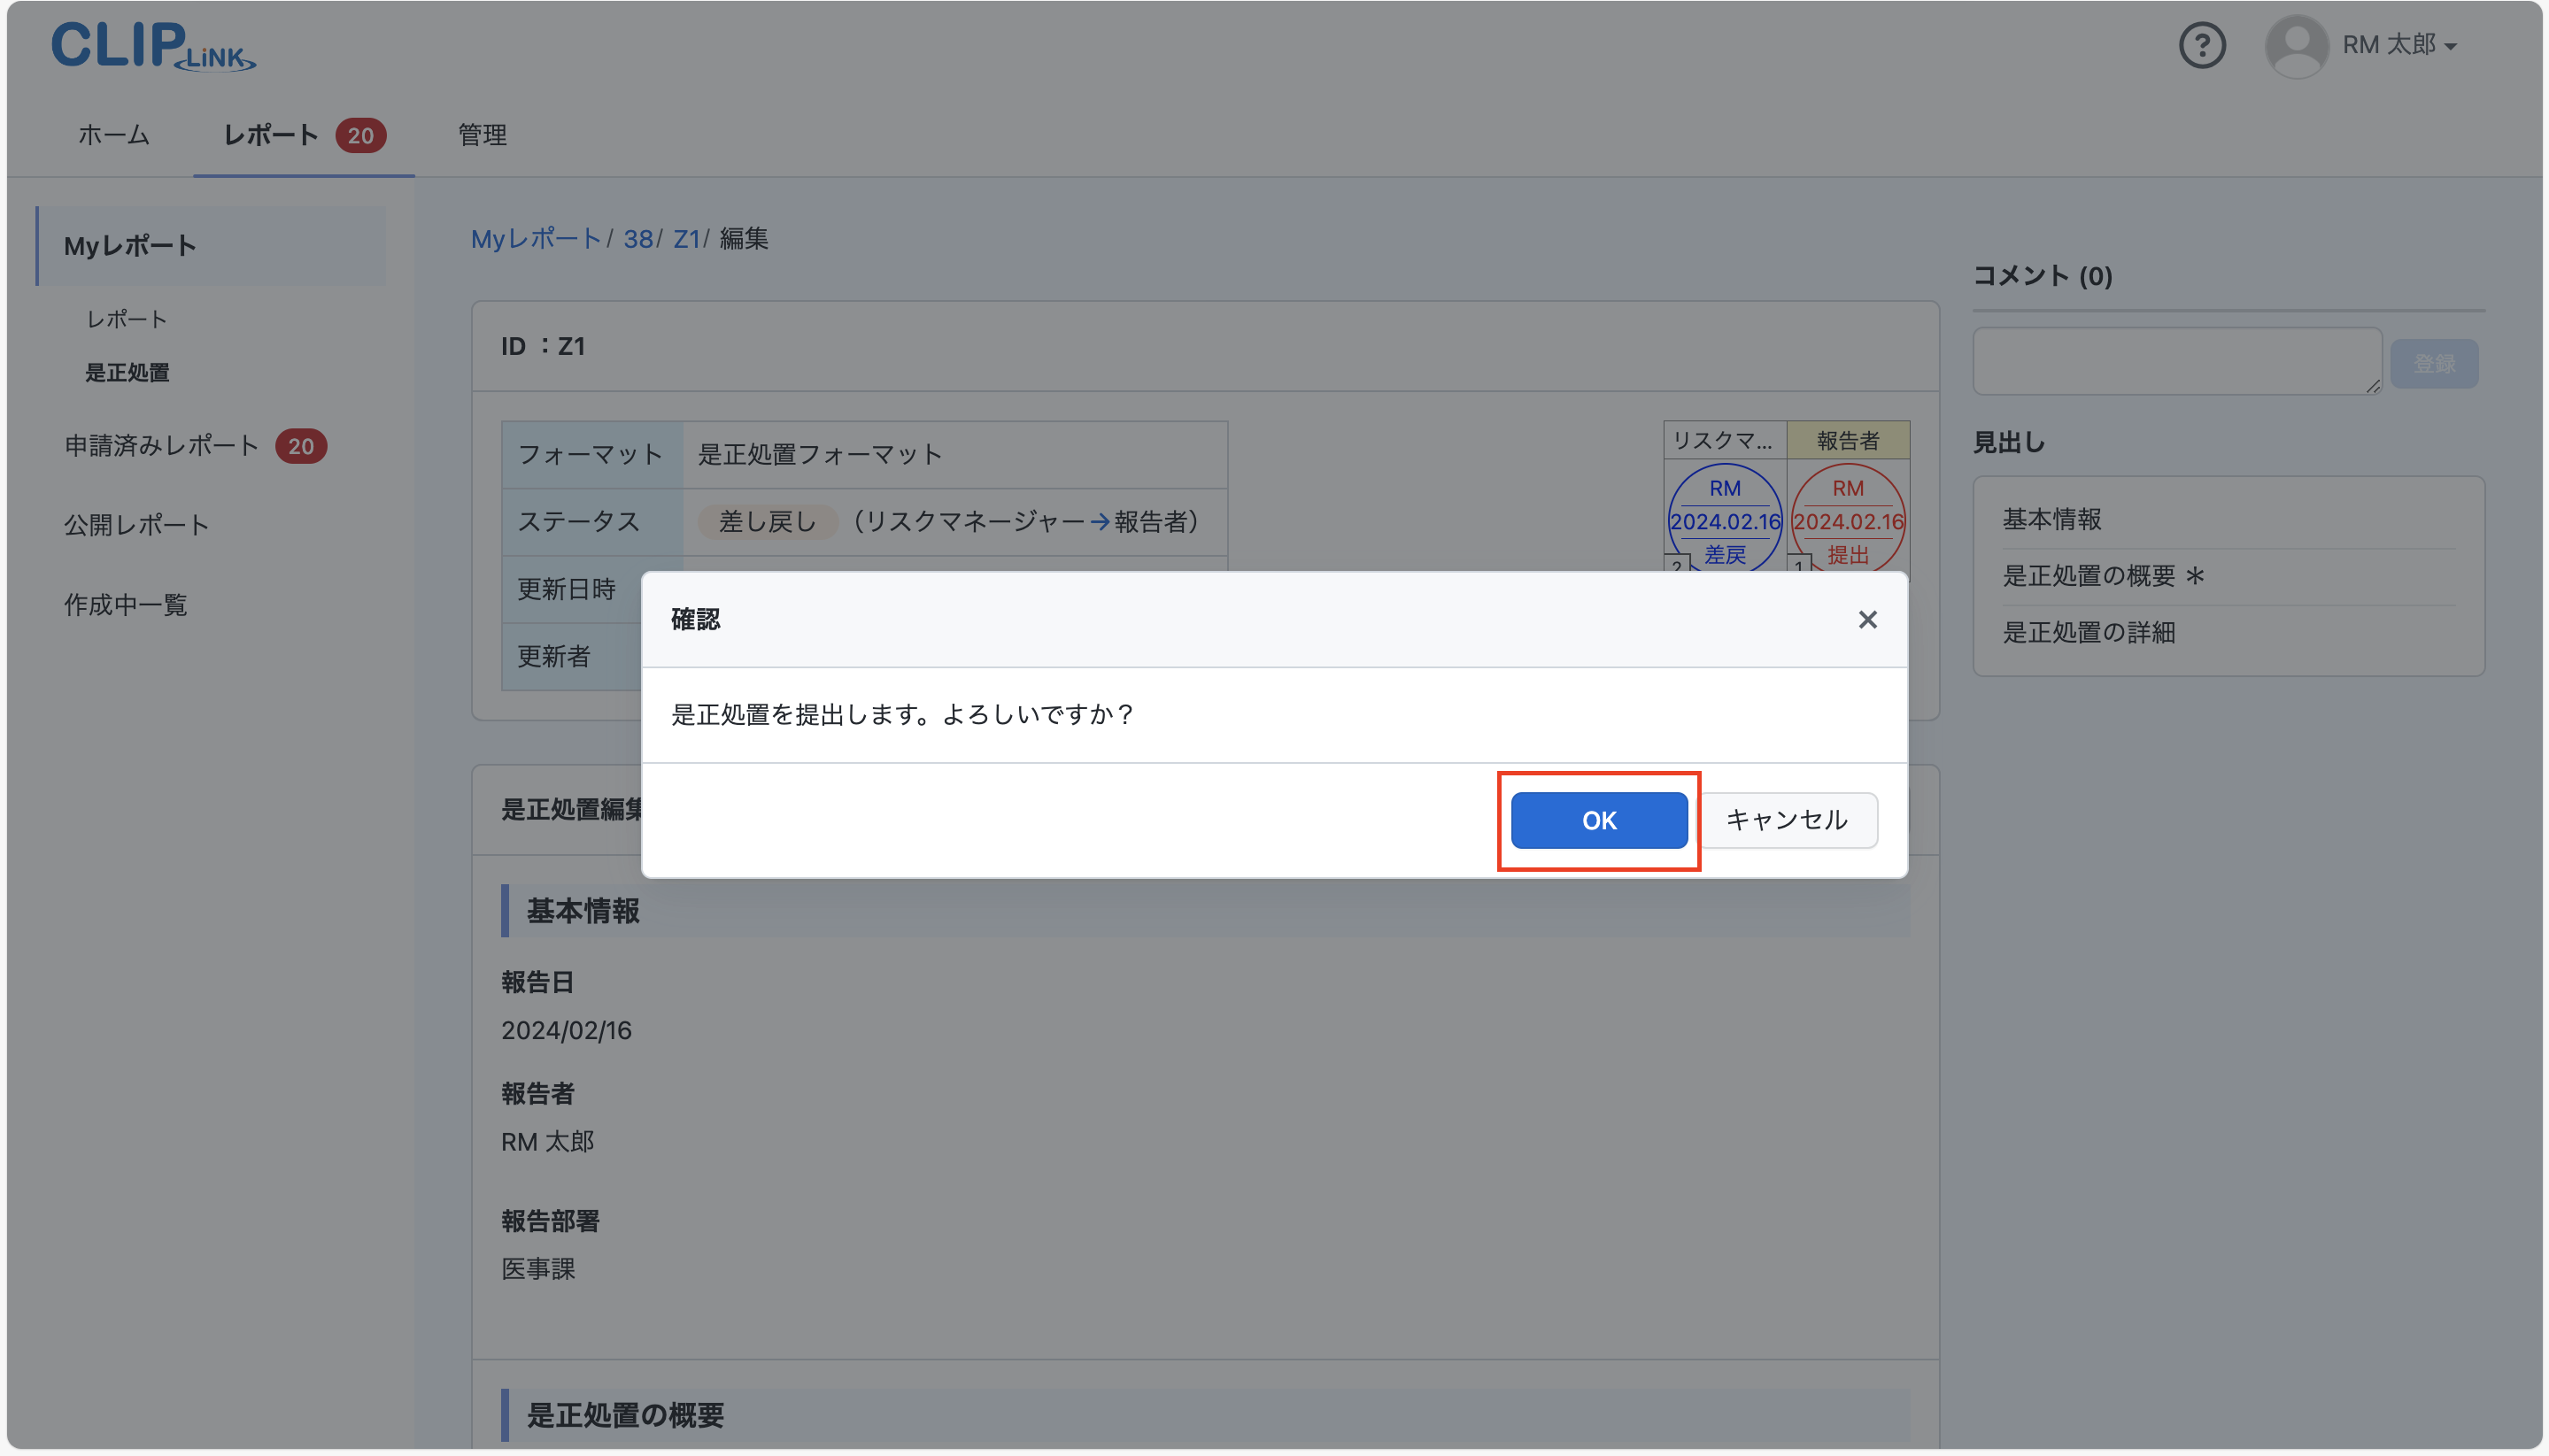Select 公開レポート in the sidebar
2549x1456 pixels.
coord(136,523)
